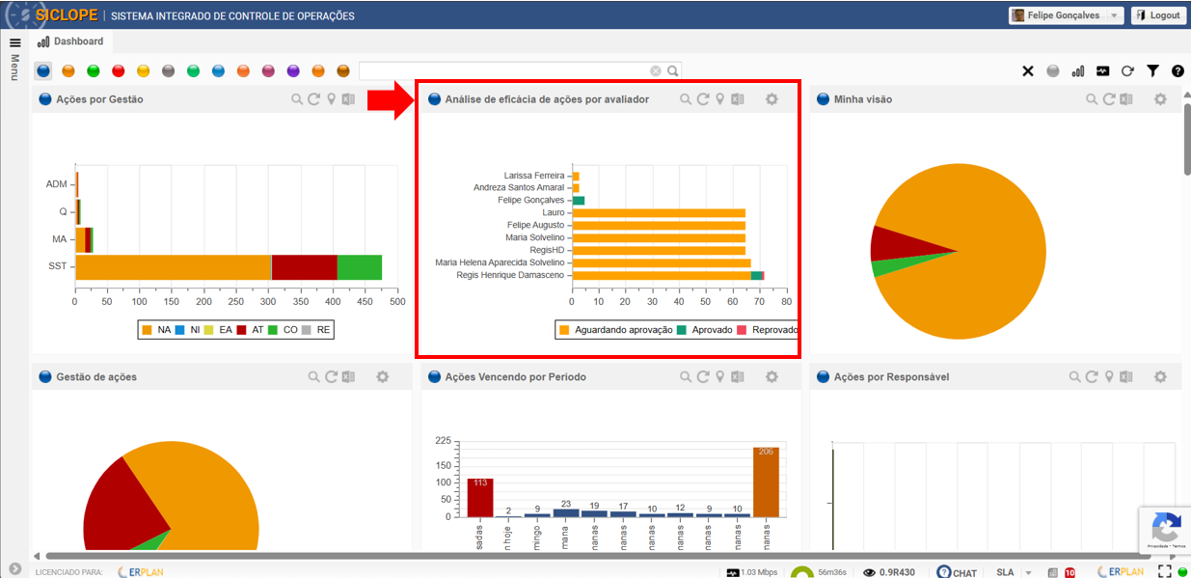Open the hamburger Menu icon
Viewport: 1191px width, 578px height.
click(14, 42)
